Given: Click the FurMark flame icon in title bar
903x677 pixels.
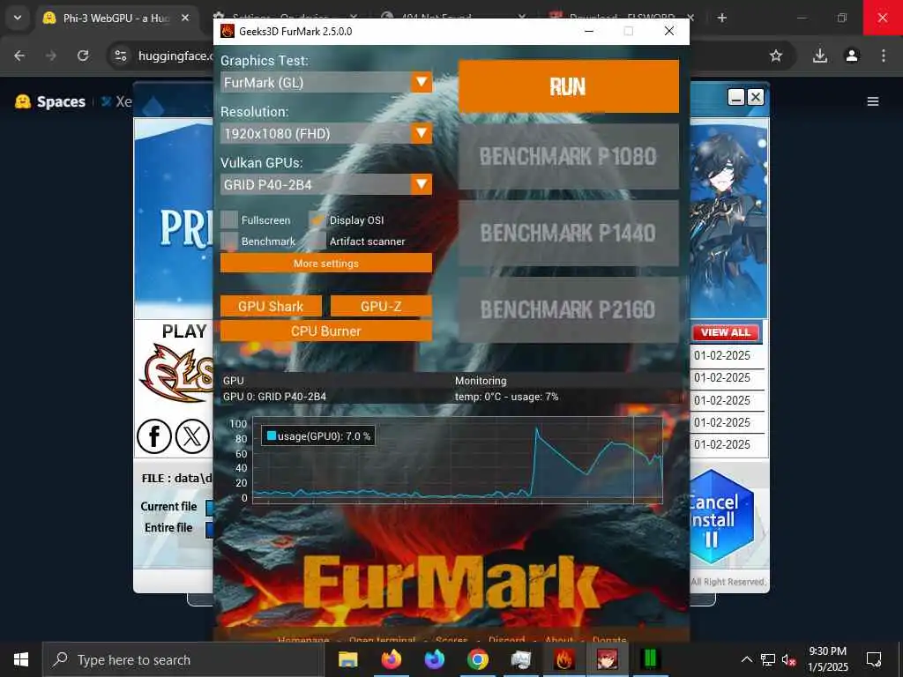Looking at the screenshot, I should pos(228,31).
